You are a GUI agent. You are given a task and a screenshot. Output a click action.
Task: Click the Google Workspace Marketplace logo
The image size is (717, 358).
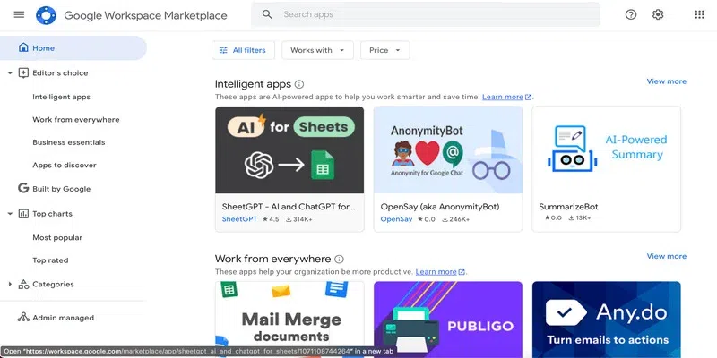click(46, 15)
